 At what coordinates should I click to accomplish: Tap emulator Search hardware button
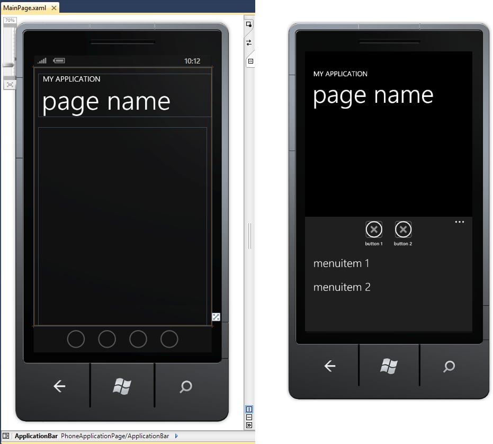[x=449, y=366]
